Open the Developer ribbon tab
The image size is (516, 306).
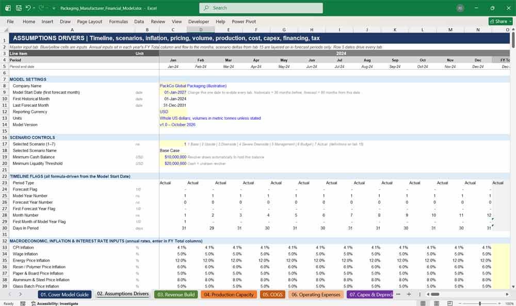pos(199,21)
